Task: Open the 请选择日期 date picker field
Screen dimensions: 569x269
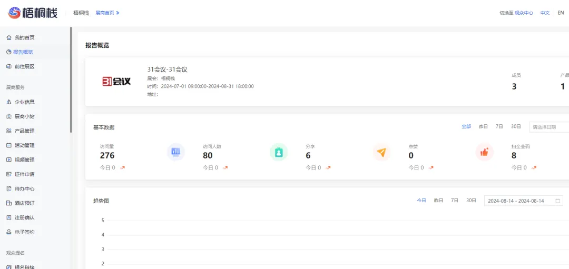Action: pos(549,127)
